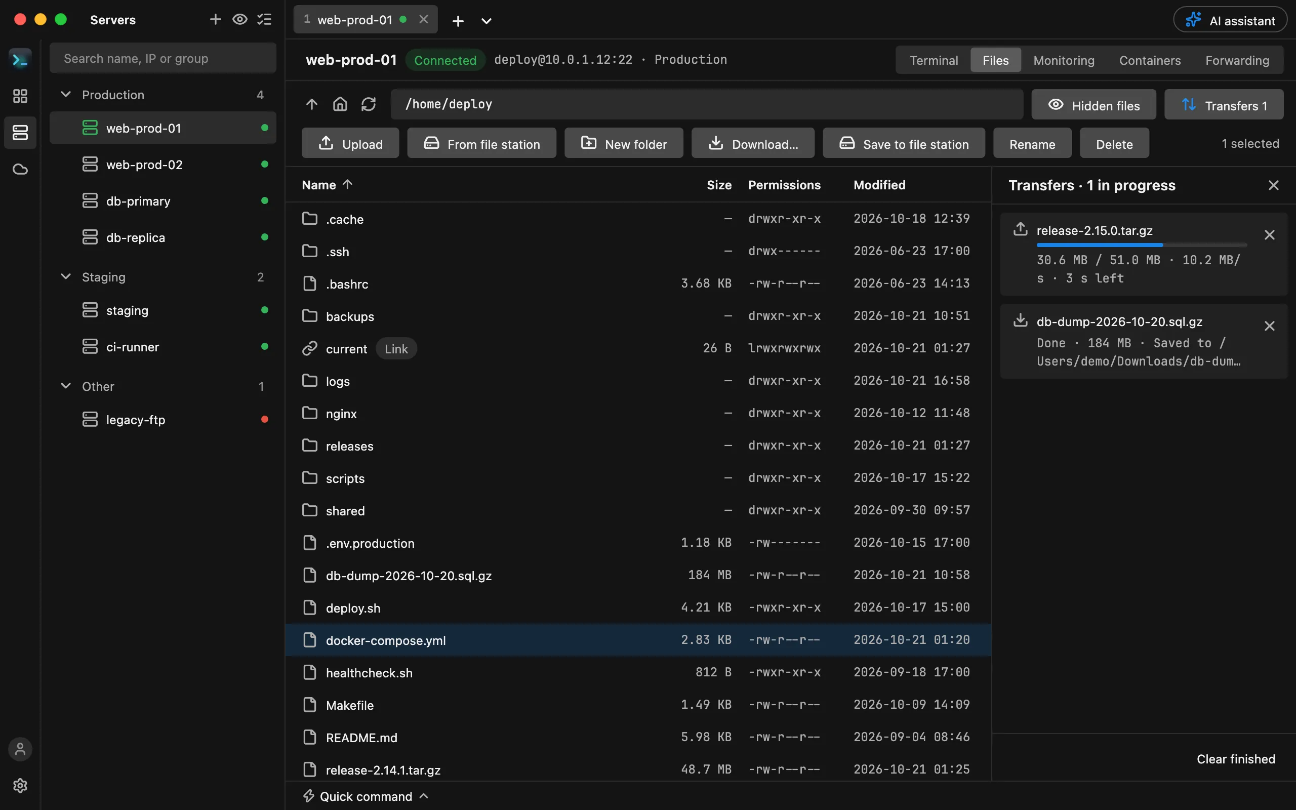Image resolution: width=1296 pixels, height=810 pixels.
Task: Go to home directory icon
Action: [x=340, y=104]
